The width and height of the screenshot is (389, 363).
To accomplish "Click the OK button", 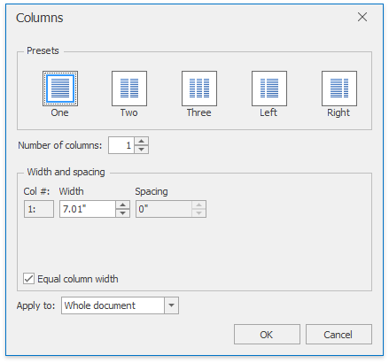I will coord(267,335).
